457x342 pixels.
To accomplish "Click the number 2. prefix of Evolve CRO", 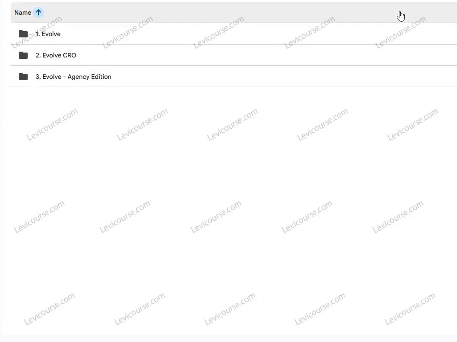I will point(38,55).
